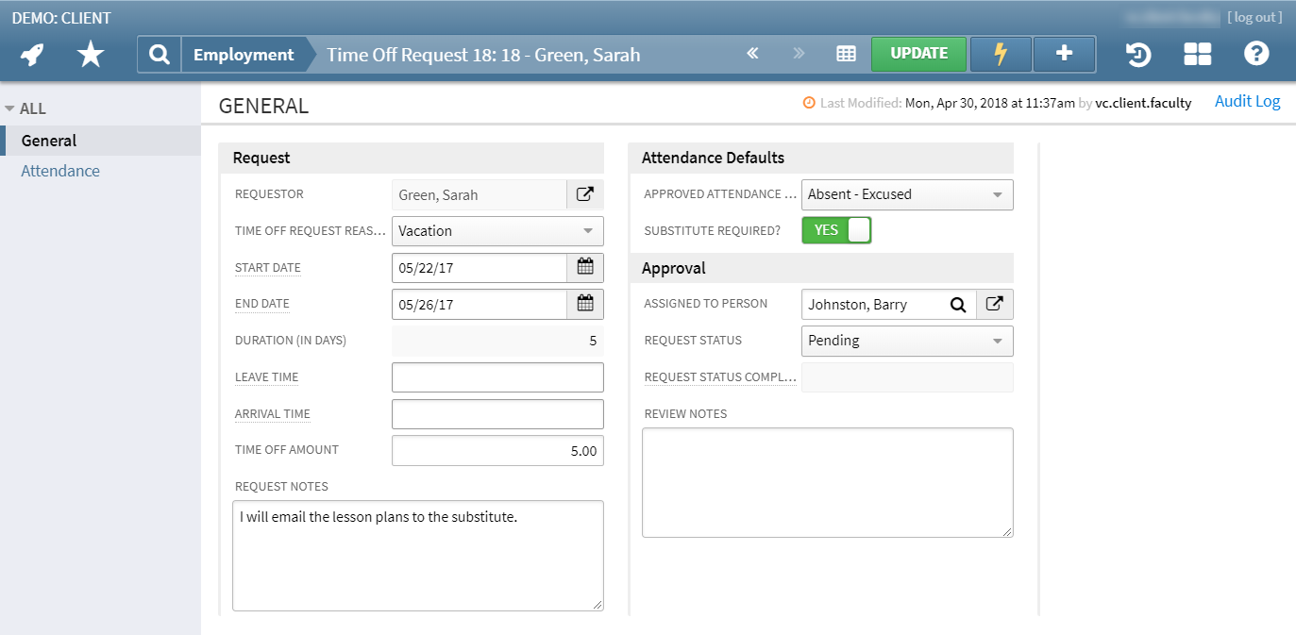Screen dimensions: 1296x635
Task: Open the Audit Log link
Action: pos(1247,101)
